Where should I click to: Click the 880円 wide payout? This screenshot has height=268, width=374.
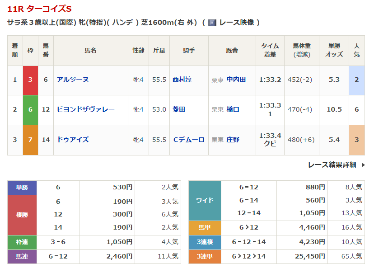click(315, 187)
